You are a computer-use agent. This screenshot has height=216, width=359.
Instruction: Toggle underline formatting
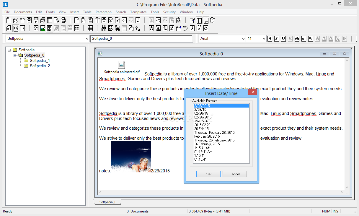pos(283,39)
